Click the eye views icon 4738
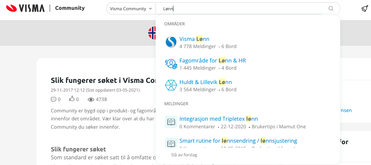The image size is (371, 165). pyautogui.click(x=91, y=100)
